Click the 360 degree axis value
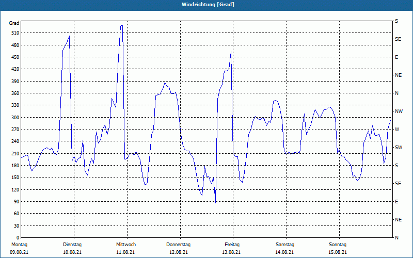 (x=15, y=93)
